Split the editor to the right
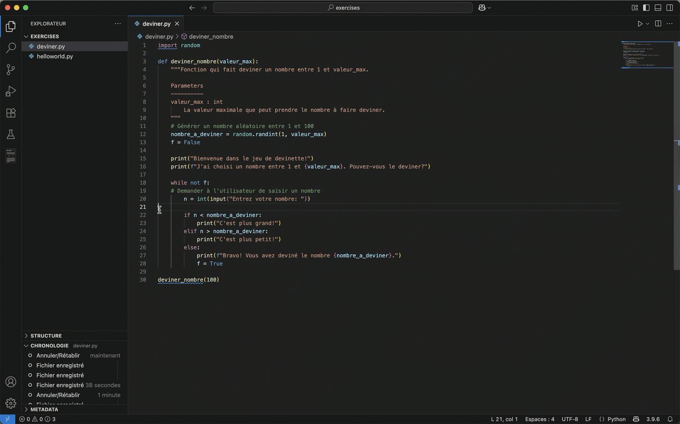 [658, 23]
